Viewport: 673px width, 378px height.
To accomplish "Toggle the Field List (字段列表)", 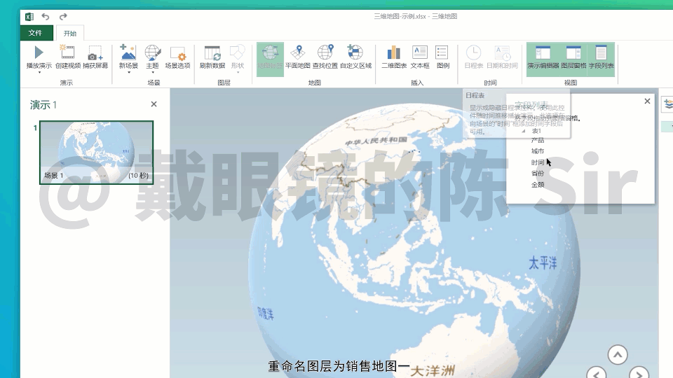I will pyautogui.click(x=601, y=59).
